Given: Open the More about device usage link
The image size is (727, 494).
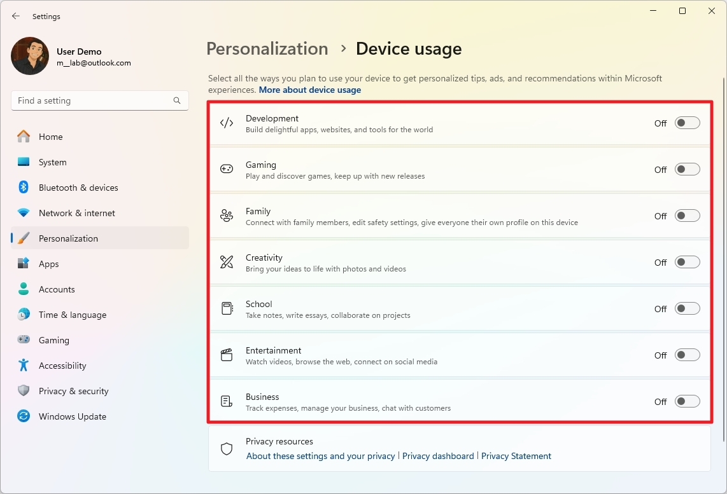Looking at the screenshot, I should coord(310,90).
